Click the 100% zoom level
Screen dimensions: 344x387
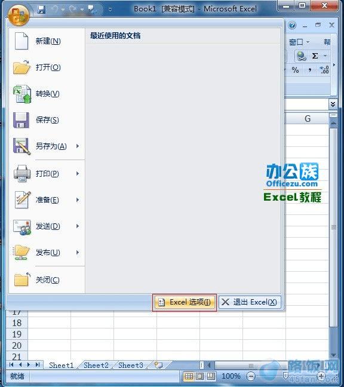231,376
